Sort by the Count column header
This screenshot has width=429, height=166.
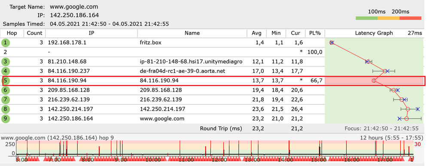pyautogui.click(x=34, y=33)
